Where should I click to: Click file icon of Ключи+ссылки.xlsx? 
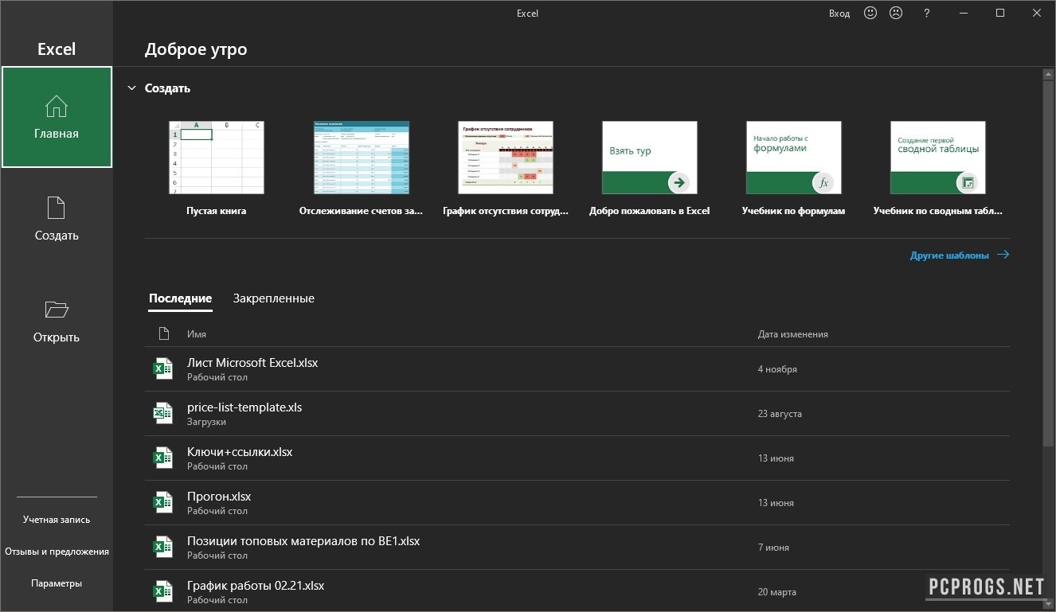click(162, 458)
